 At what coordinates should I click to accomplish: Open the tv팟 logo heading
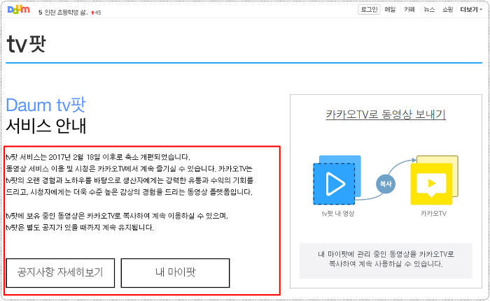[27, 43]
